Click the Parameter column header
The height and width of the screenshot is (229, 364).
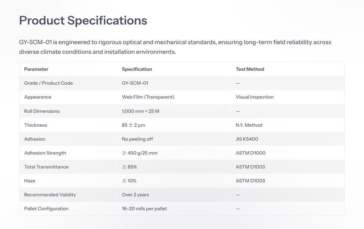click(36, 69)
